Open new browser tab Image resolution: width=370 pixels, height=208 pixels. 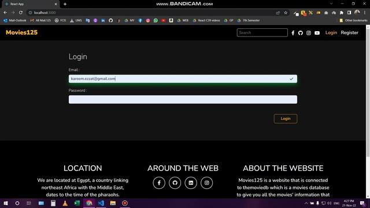pos(65,4)
